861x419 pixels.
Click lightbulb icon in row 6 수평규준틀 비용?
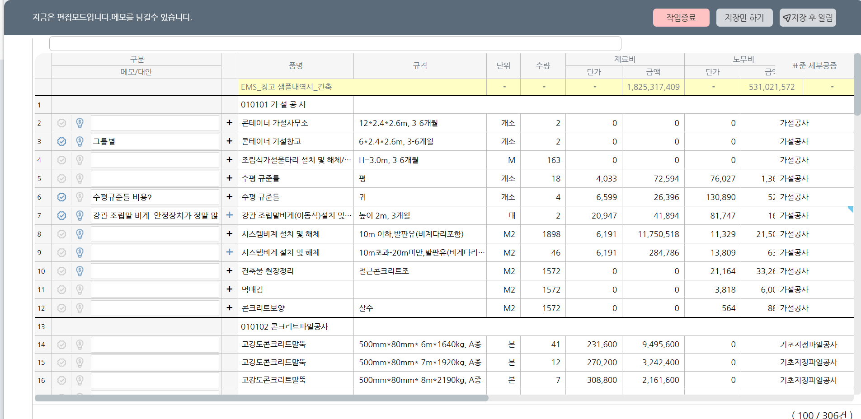pyautogui.click(x=80, y=197)
